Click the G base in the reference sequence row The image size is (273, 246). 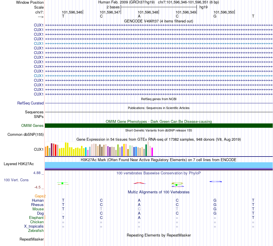pyautogui.click(x=215, y=16)
